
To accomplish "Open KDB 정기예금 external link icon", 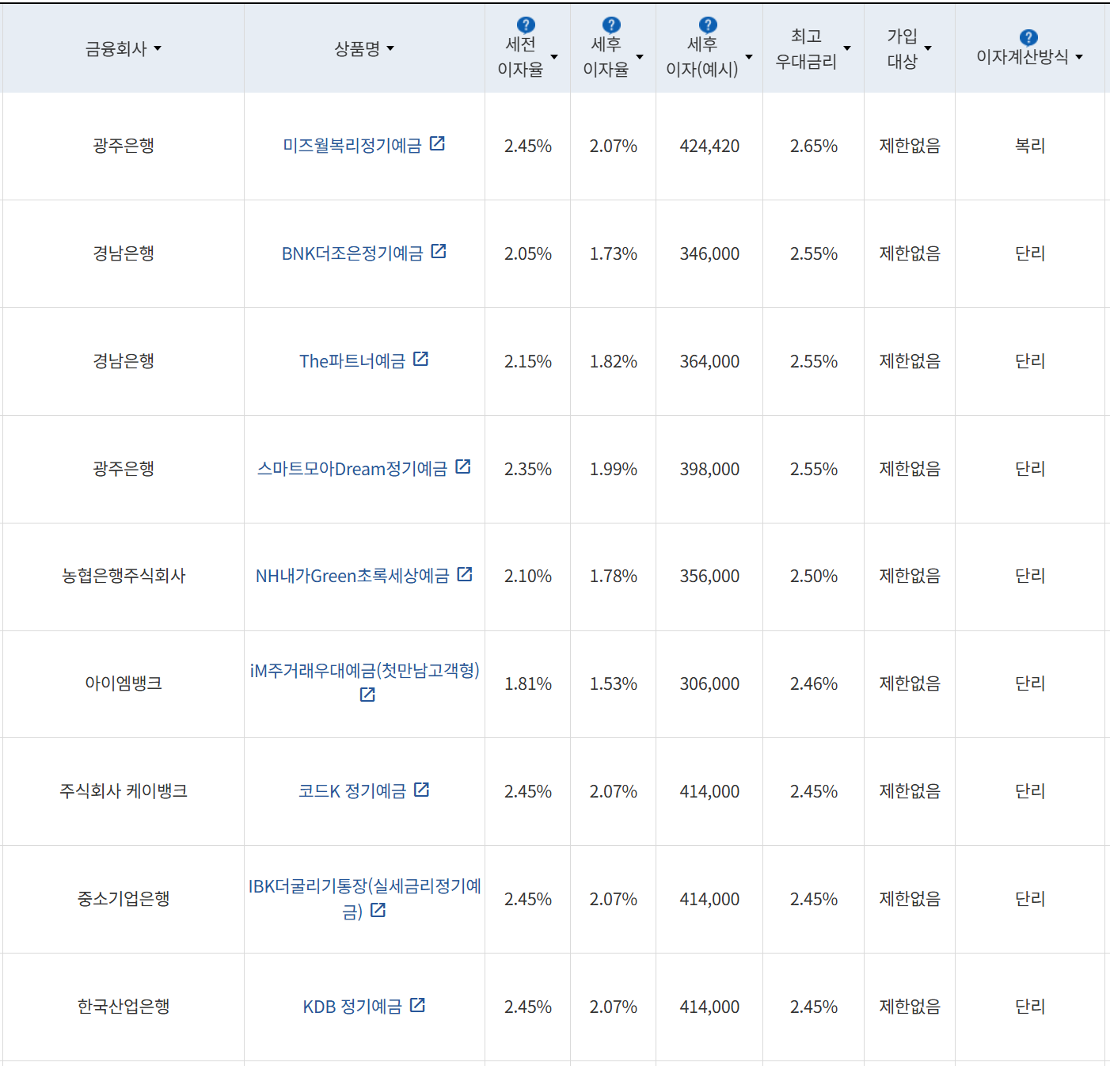I will pos(418,1005).
